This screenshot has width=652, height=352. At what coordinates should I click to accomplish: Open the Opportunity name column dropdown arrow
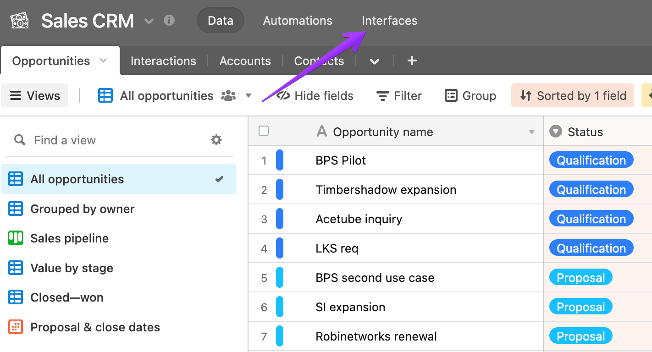[532, 132]
